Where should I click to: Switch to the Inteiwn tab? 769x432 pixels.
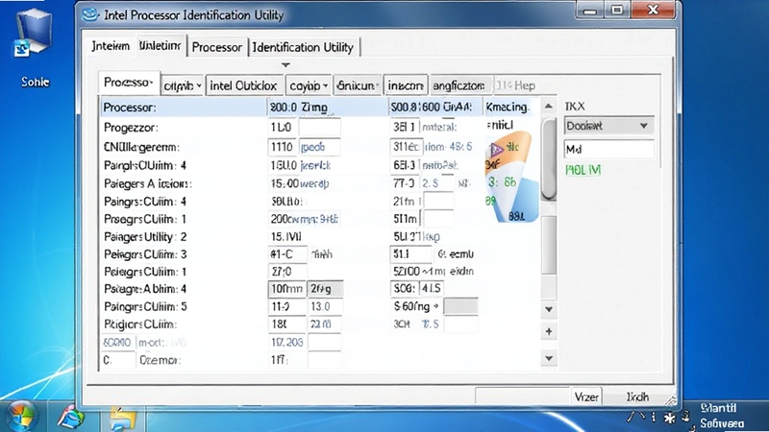(x=111, y=46)
